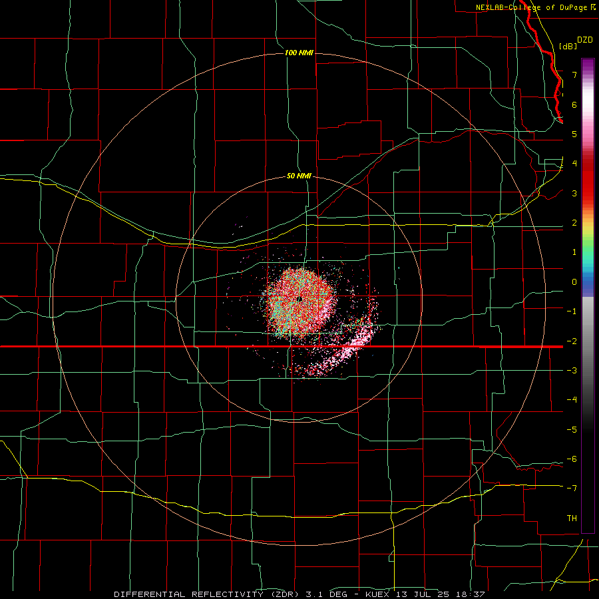This screenshot has height=599, width=599.
Task: Select the "3" value on the color scale
Action: pyautogui.click(x=574, y=193)
